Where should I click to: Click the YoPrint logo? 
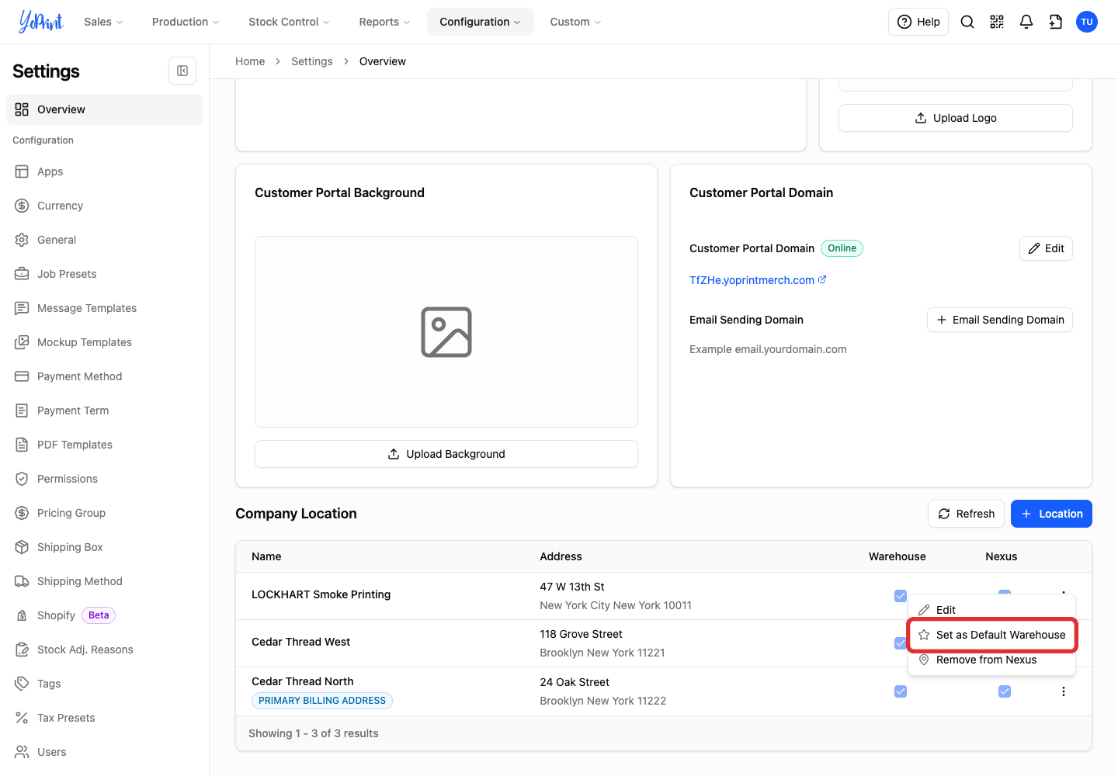pyautogui.click(x=40, y=22)
